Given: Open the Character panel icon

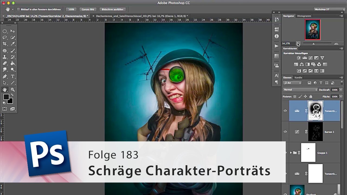Looking at the screenshot, I should point(277,76).
